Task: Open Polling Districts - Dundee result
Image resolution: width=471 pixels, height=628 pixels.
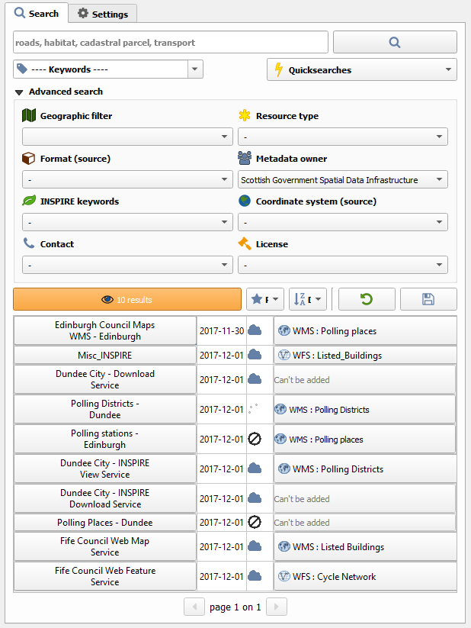Action: tap(105, 409)
